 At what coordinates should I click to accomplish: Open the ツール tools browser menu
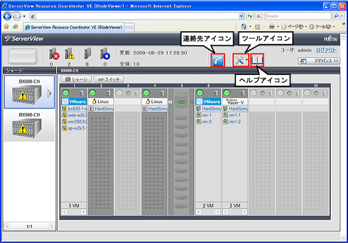[321, 27]
